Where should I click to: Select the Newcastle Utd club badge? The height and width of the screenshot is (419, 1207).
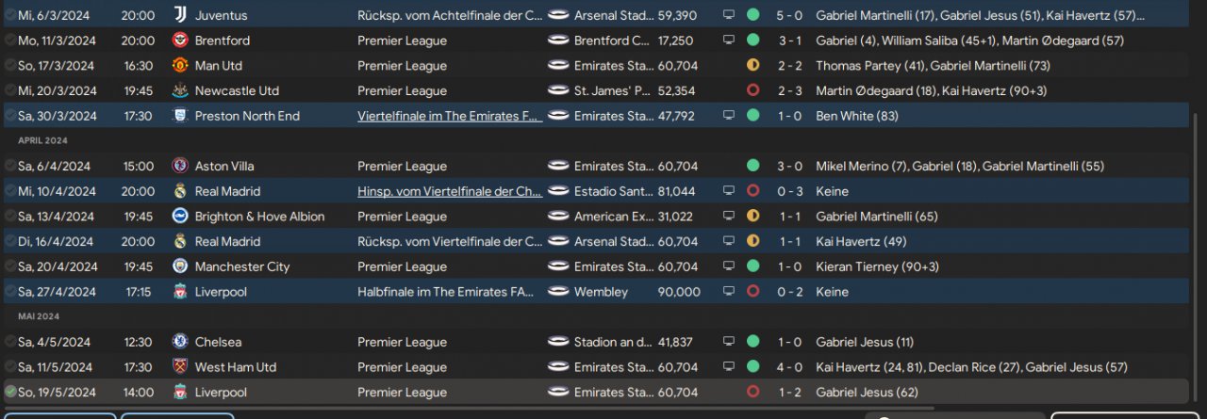(180, 90)
